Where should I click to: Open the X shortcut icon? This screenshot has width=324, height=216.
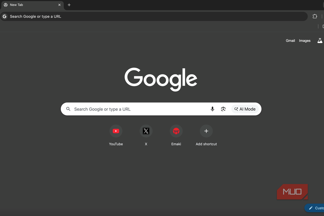(146, 131)
